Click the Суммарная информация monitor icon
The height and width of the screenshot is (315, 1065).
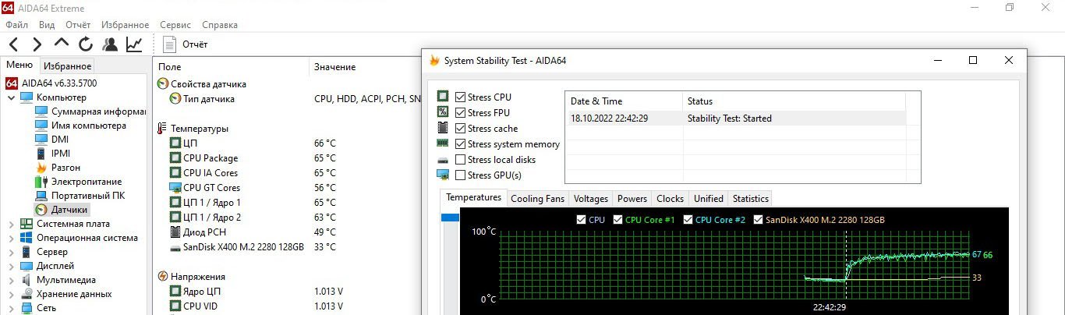pos(42,111)
